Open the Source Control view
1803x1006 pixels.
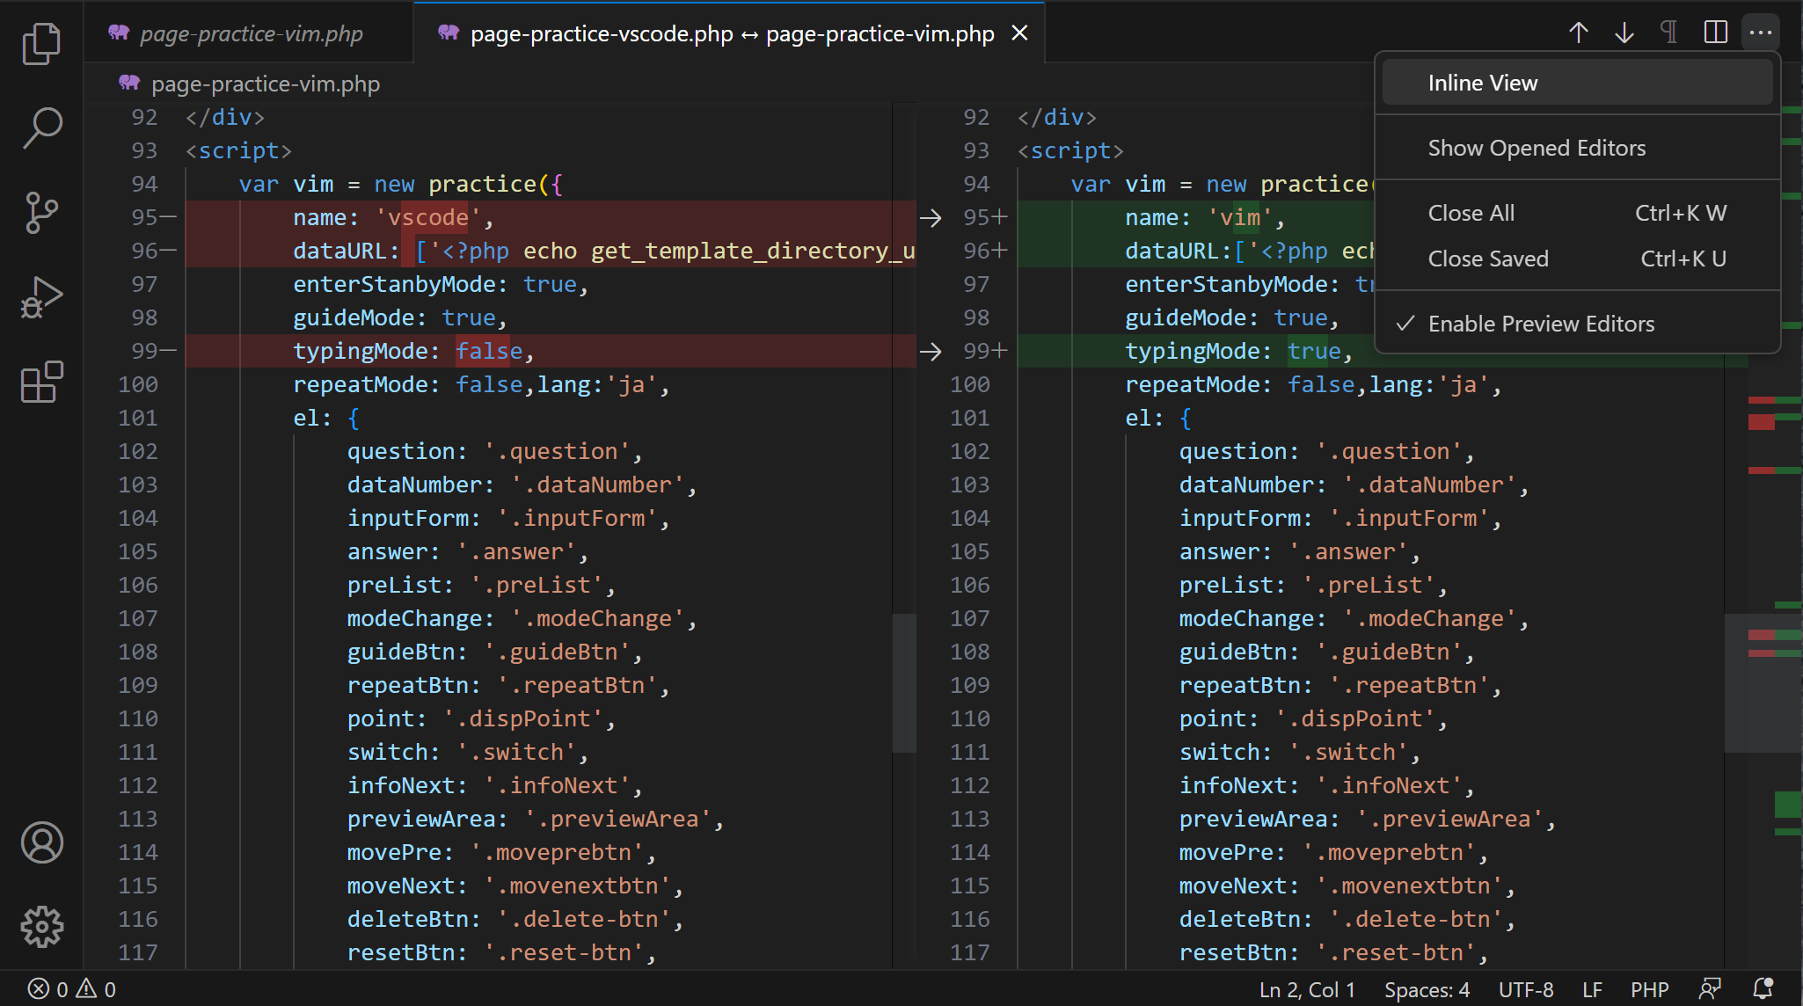pos(41,213)
